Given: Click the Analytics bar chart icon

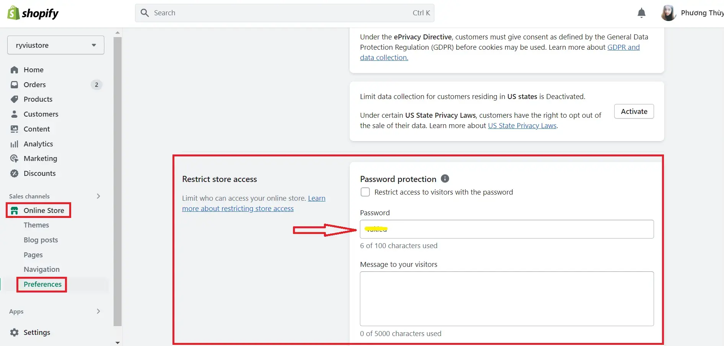Looking at the screenshot, I should tap(15, 144).
